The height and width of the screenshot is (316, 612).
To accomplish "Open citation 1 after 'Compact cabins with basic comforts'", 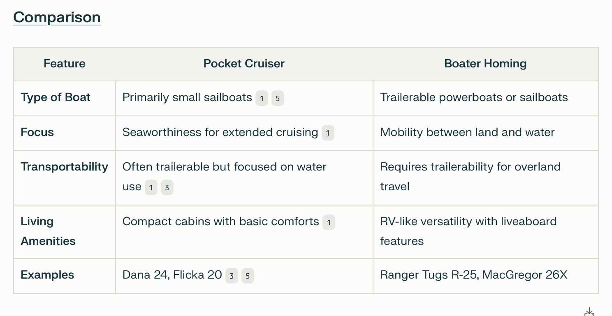I will (x=329, y=222).
